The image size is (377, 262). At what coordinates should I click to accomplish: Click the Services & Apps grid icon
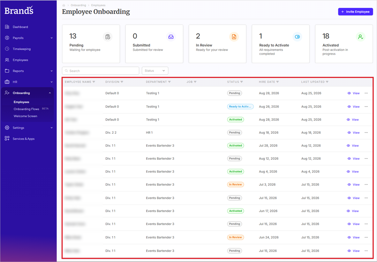point(7,139)
